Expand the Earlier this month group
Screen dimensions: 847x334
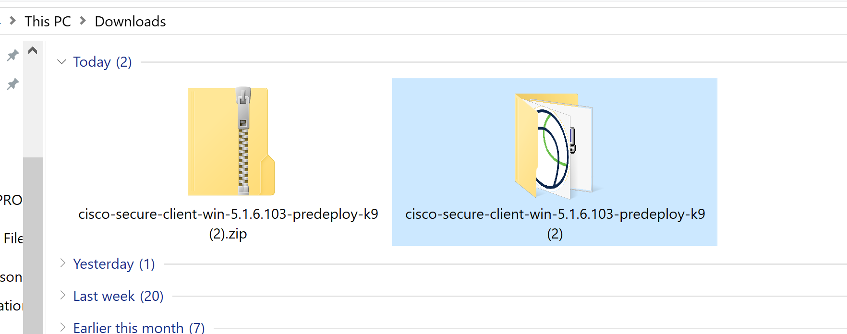62,327
